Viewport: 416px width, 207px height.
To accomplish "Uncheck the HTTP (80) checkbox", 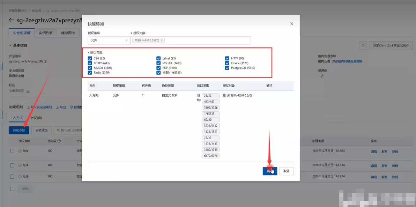I will (227, 58).
